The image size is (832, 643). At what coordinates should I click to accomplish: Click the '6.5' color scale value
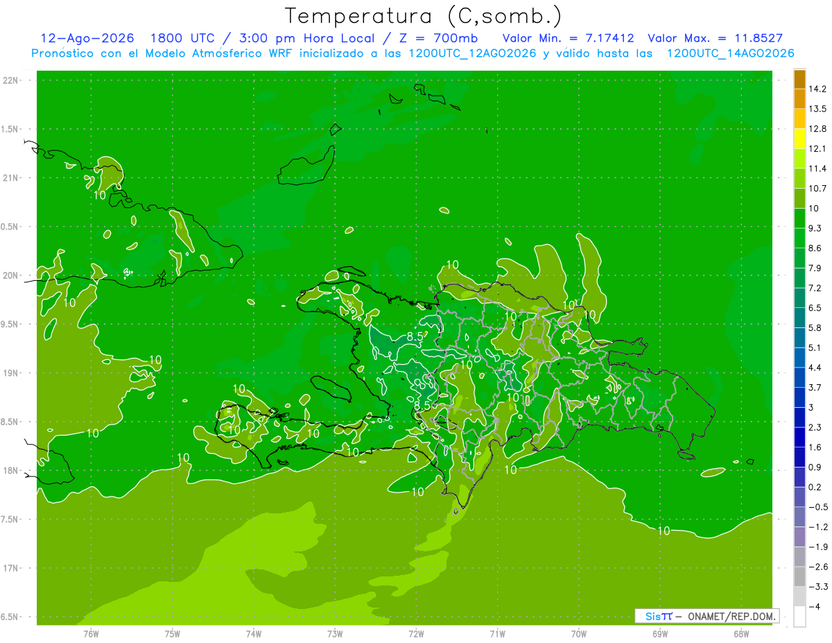(x=815, y=308)
